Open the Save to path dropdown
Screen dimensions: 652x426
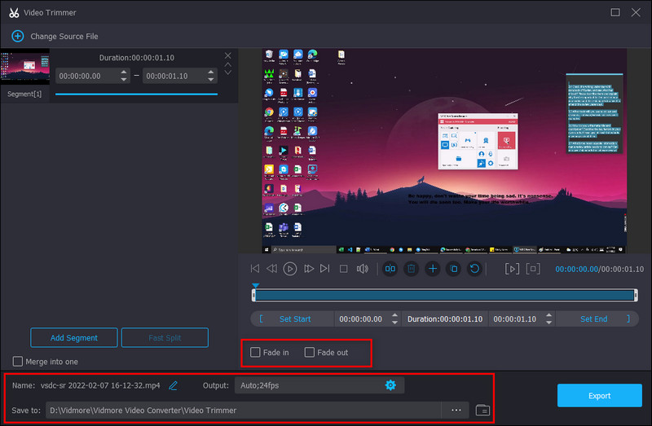[x=456, y=411]
